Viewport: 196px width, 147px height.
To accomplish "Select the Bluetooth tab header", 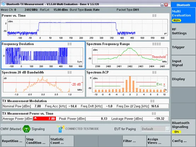I will click(183, 5).
